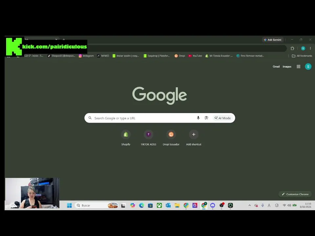Image resolution: width=315 pixels, height=236 pixels.
Task: Open the TIKTOK ADSS shortcut tile
Action: tap(148, 138)
